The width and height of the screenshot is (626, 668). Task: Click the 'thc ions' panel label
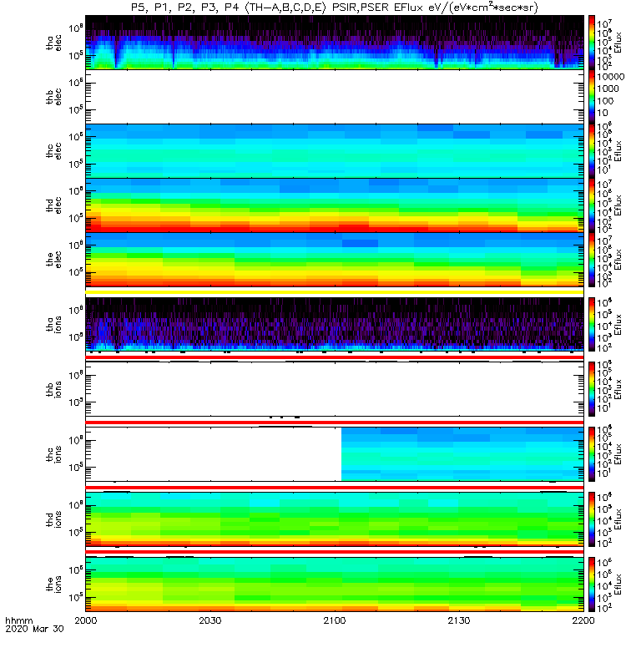coord(53,454)
